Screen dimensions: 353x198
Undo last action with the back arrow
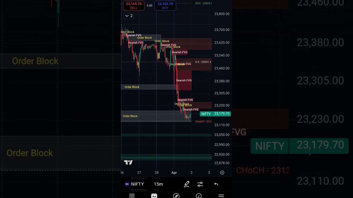coord(216,184)
